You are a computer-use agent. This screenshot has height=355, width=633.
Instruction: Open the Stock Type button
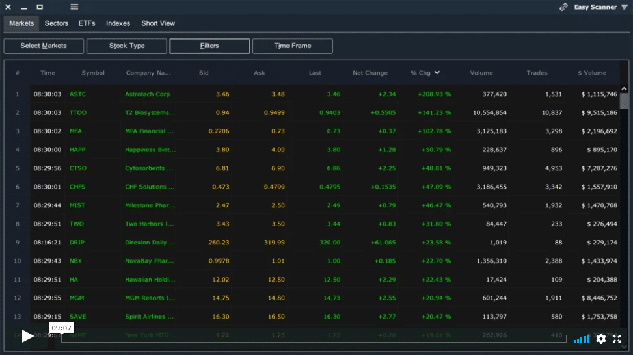tap(127, 46)
